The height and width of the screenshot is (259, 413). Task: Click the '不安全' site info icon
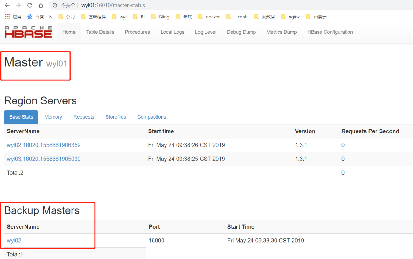55,5
